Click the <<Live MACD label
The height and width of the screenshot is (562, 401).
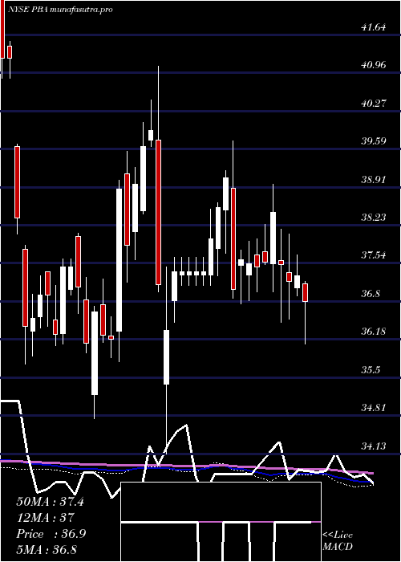coord(338,541)
